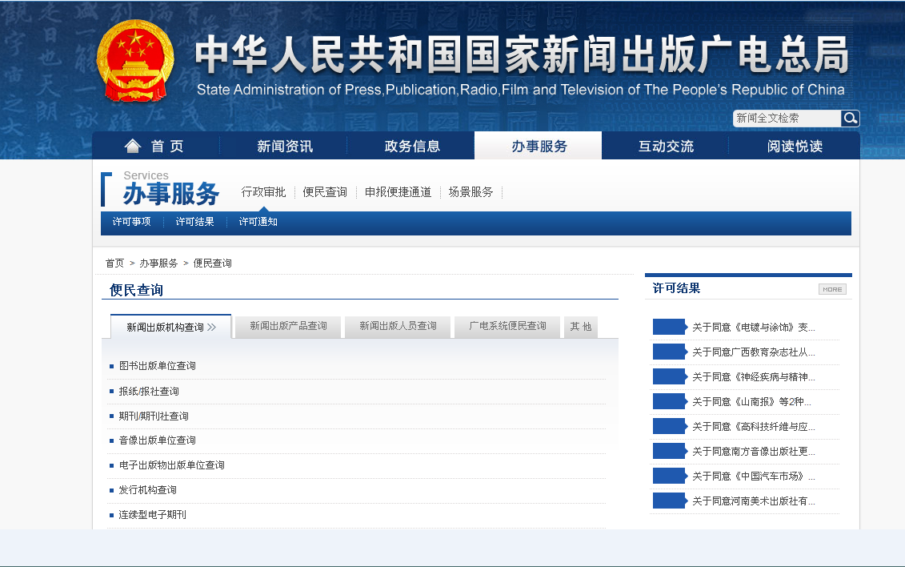This screenshot has width=905, height=567.
Task: Switch to 广电系统便民查询 tab
Action: (507, 326)
